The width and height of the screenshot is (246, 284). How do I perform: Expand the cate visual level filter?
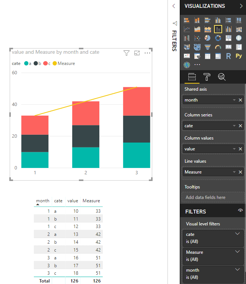(237, 234)
